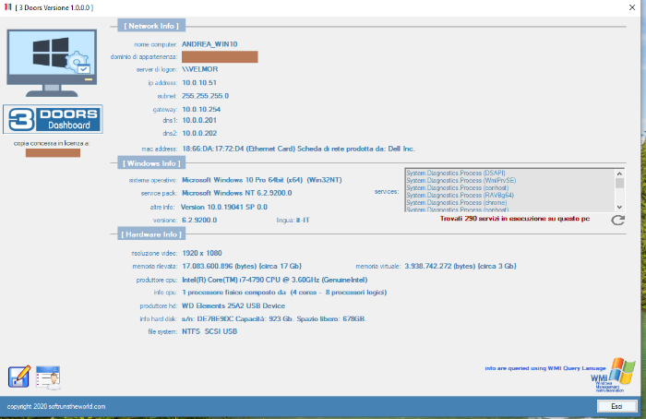Open the blue notepad edit icon
The height and width of the screenshot is (419, 646).
(x=19, y=377)
